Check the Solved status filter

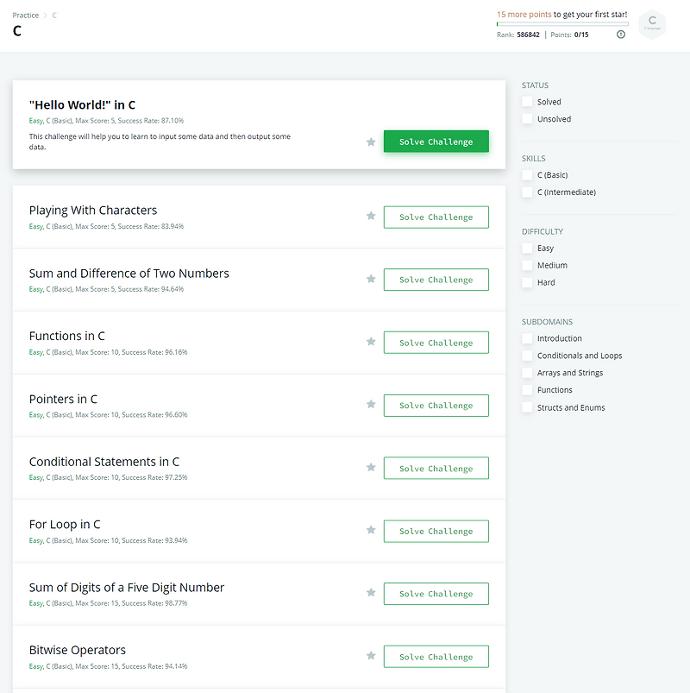tap(527, 101)
